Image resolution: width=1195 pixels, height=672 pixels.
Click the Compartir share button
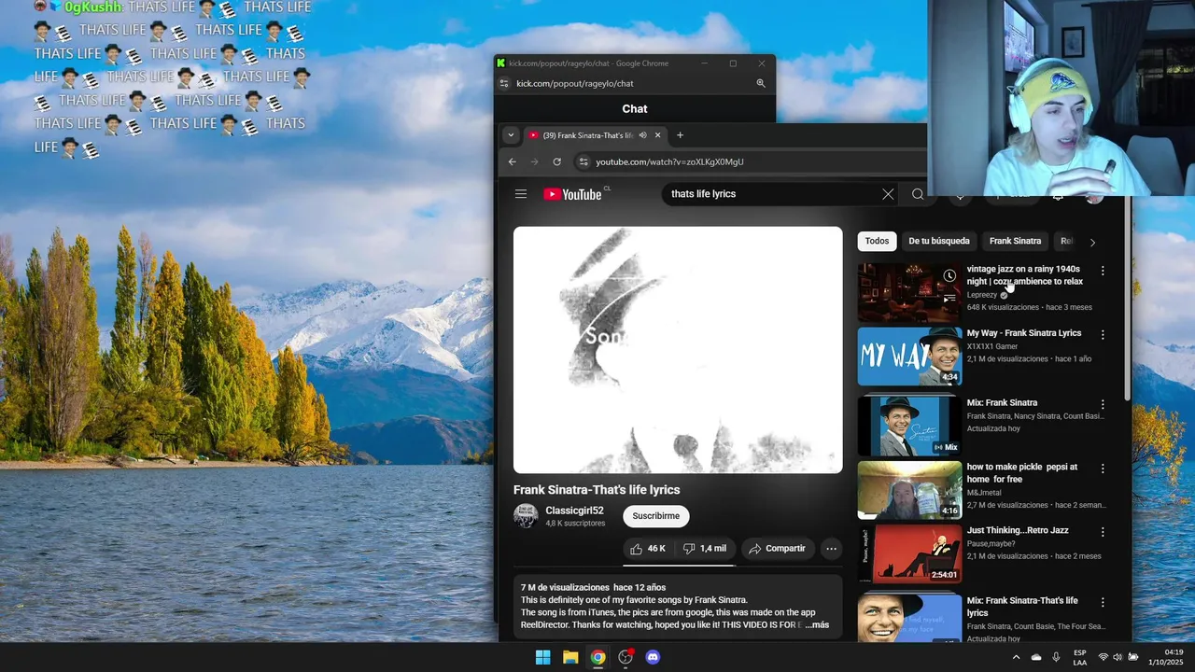[x=777, y=549]
